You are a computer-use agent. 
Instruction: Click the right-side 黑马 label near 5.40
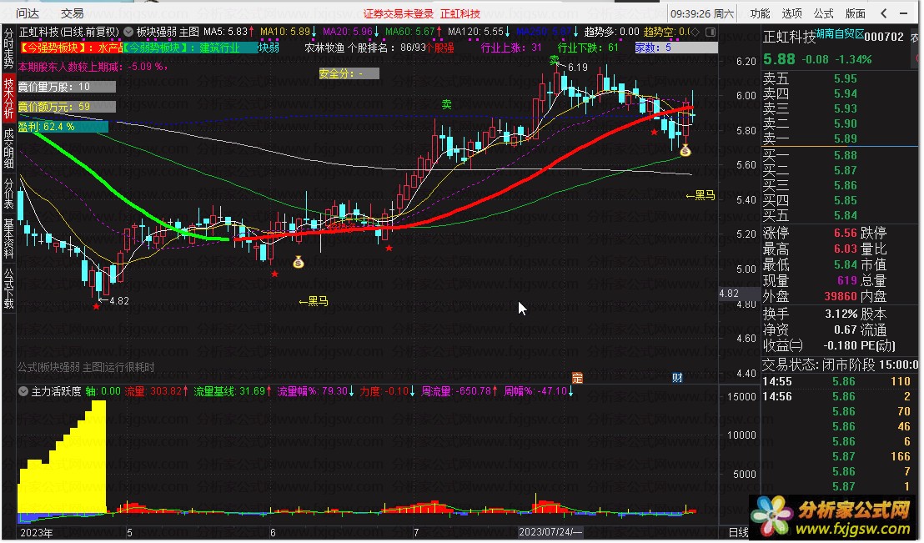pyautogui.click(x=701, y=195)
